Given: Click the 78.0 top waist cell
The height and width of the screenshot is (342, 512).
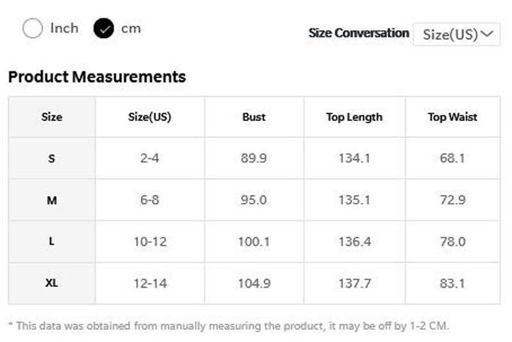Looking at the screenshot, I should point(452,242).
